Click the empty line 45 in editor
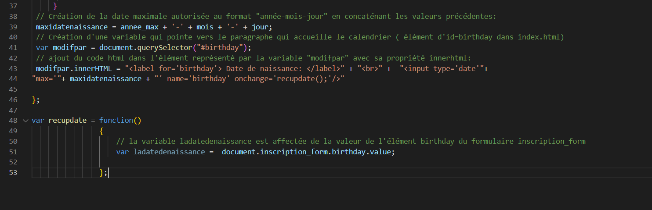Viewport: 652px width, 210px height. [176, 89]
